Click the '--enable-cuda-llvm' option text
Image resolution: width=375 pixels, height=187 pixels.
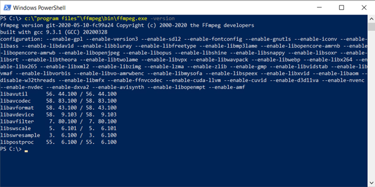click(193, 80)
